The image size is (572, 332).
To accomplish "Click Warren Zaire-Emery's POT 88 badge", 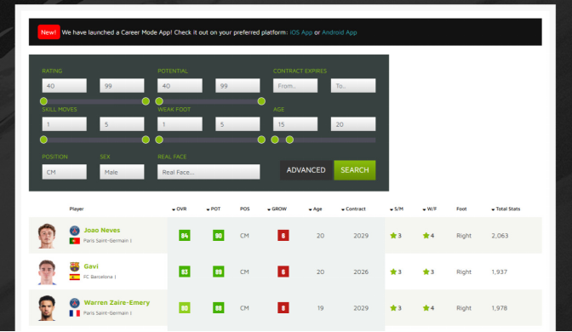I will (218, 308).
